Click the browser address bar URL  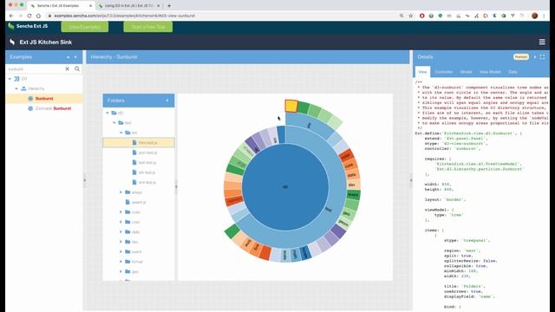(125, 16)
